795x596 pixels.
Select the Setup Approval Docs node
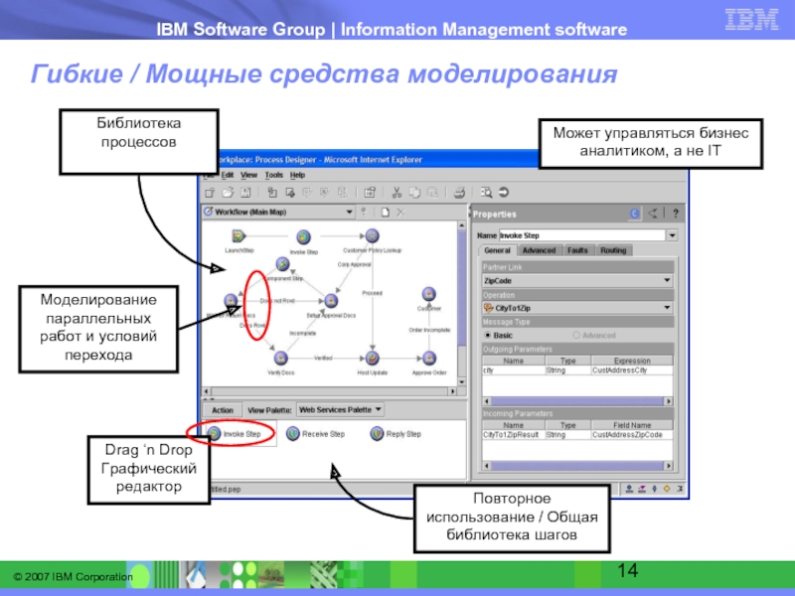tap(331, 301)
